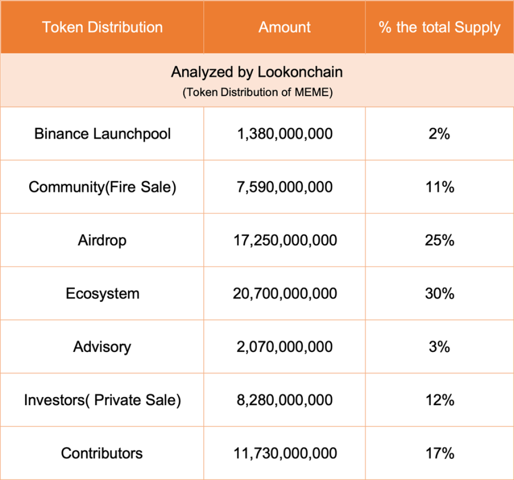The height and width of the screenshot is (480, 514).
Task: Click the amount 7,590,000,000
Action: click(x=285, y=187)
